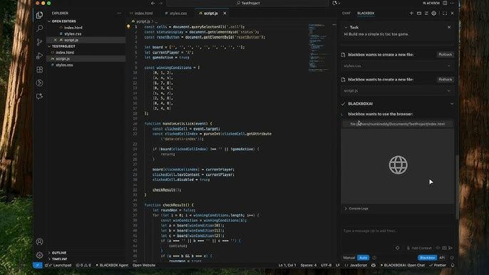Click the TestProject command center search
This screenshot has width=489, height=275.
[248, 3]
